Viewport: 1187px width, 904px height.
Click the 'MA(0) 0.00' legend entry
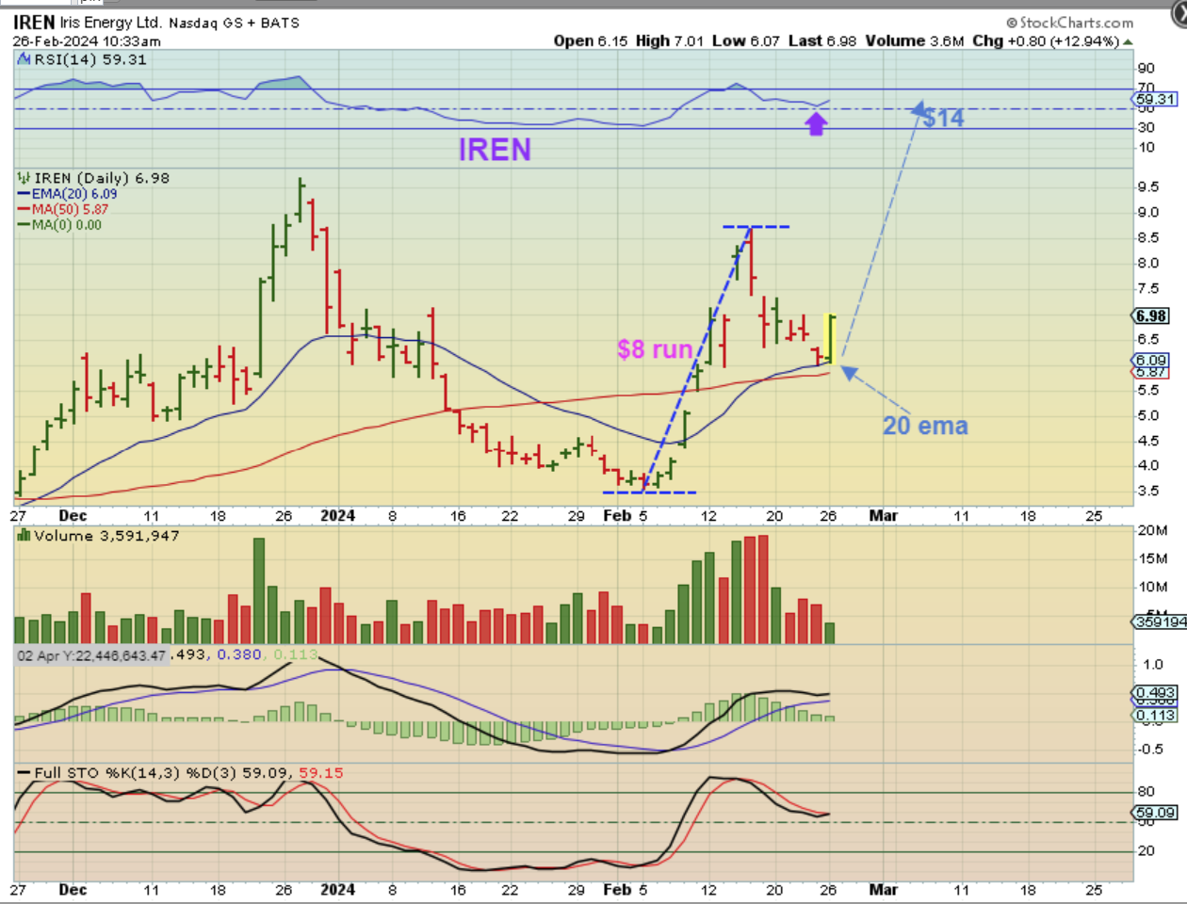click(x=67, y=225)
